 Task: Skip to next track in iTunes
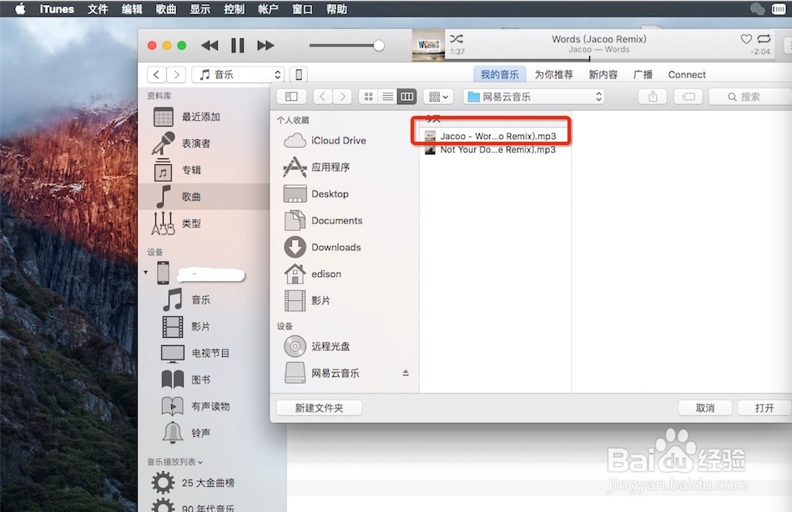tap(265, 45)
